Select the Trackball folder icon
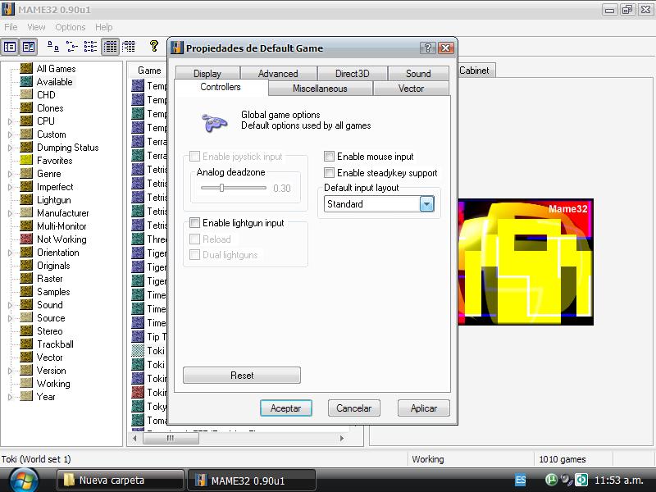Image resolution: width=656 pixels, height=492 pixels. [26, 344]
